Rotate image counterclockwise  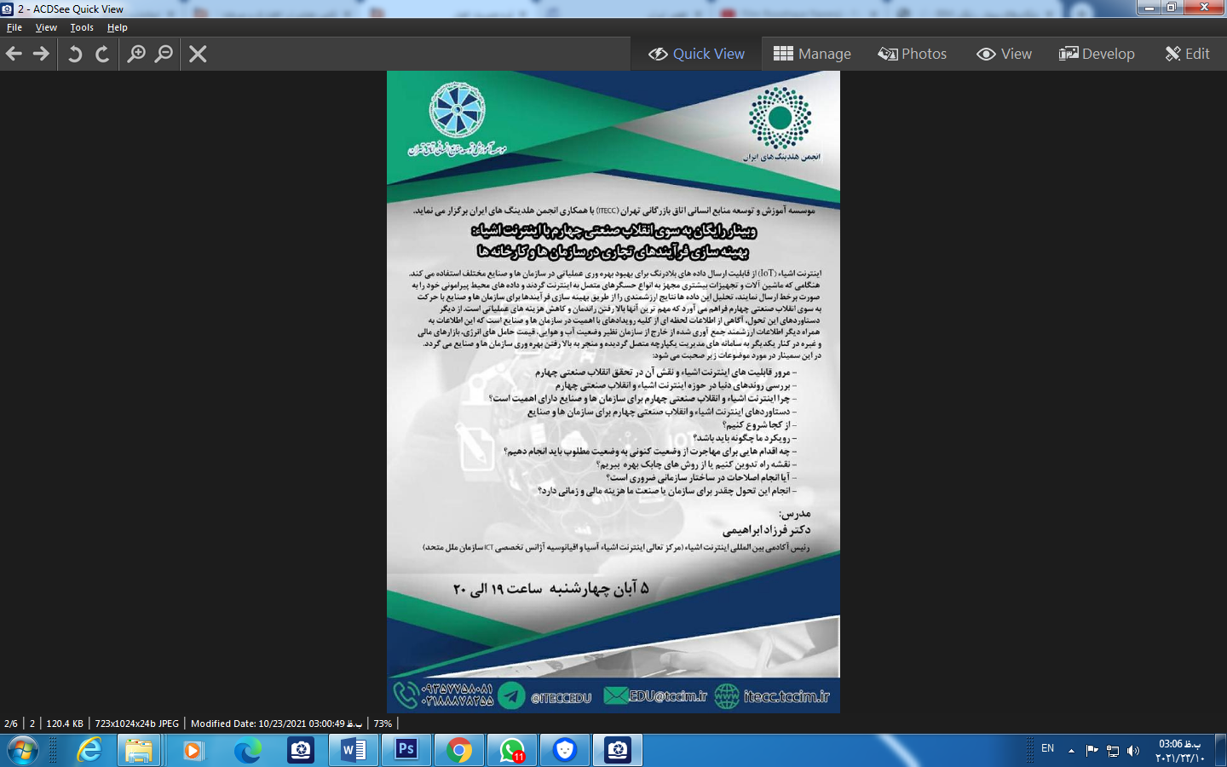tap(75, 54)
